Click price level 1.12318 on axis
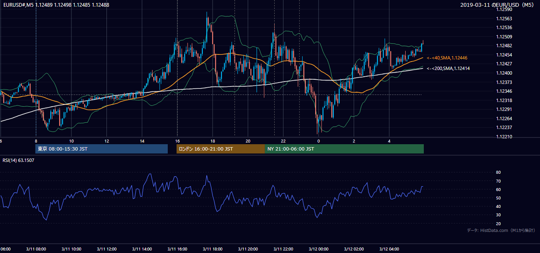540x253 pixels. [x=504, y=100]
